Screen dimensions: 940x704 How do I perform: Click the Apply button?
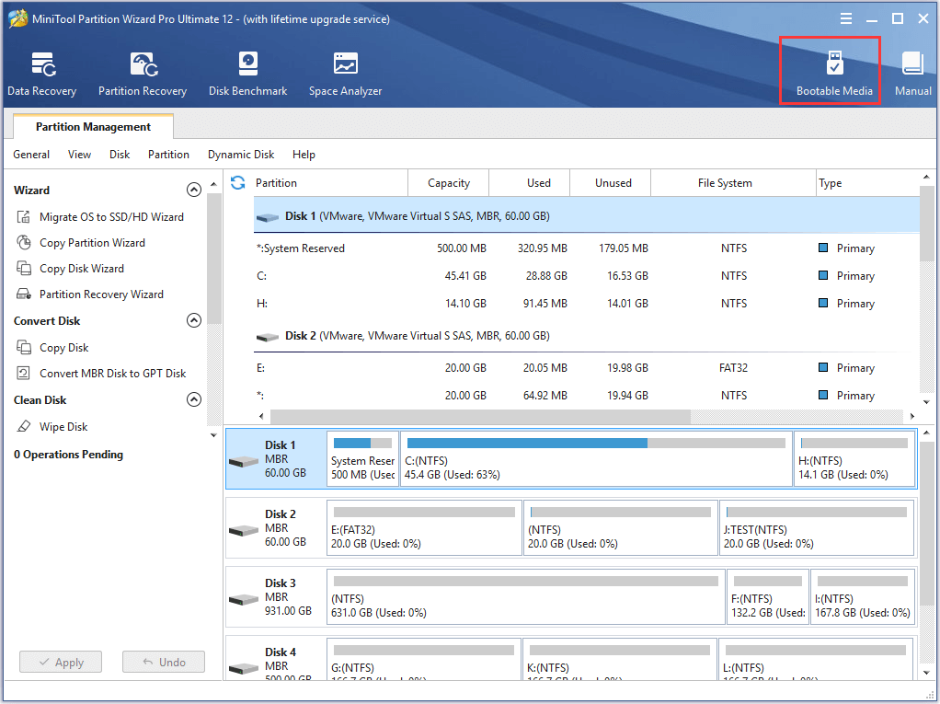pos(60,662)
